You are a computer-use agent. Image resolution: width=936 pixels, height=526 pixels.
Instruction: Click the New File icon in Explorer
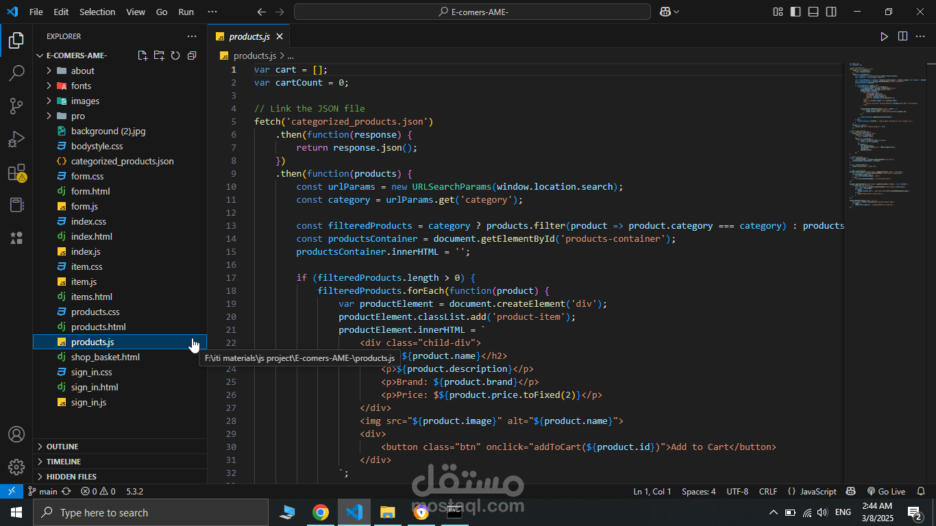tap(143, 55)
